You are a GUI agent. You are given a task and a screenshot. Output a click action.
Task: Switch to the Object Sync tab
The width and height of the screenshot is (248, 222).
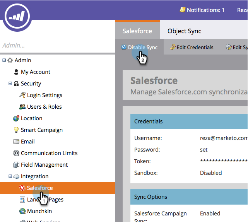(184, 31)
